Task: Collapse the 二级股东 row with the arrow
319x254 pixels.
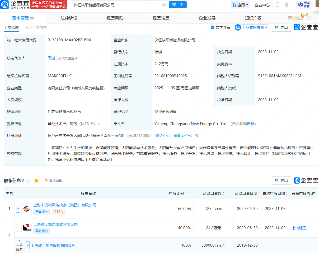Action: [x=19, y=241]
